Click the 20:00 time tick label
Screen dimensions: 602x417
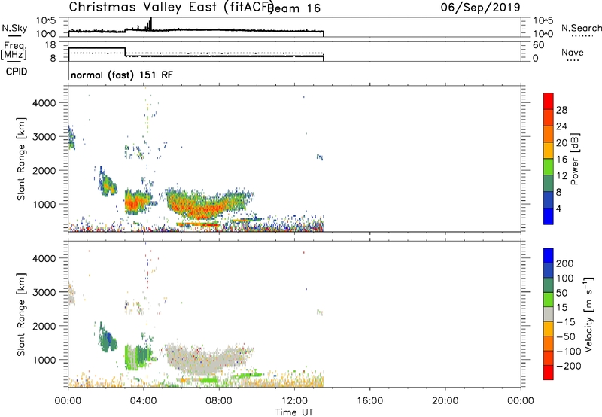(445, 401)
